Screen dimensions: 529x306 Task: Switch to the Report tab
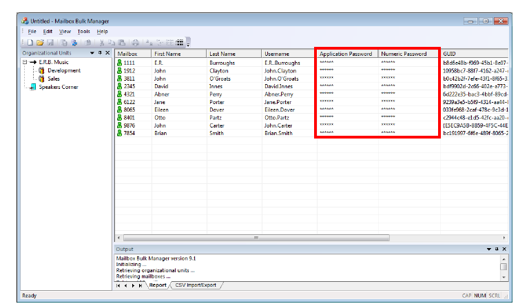[x=158, y=285]
